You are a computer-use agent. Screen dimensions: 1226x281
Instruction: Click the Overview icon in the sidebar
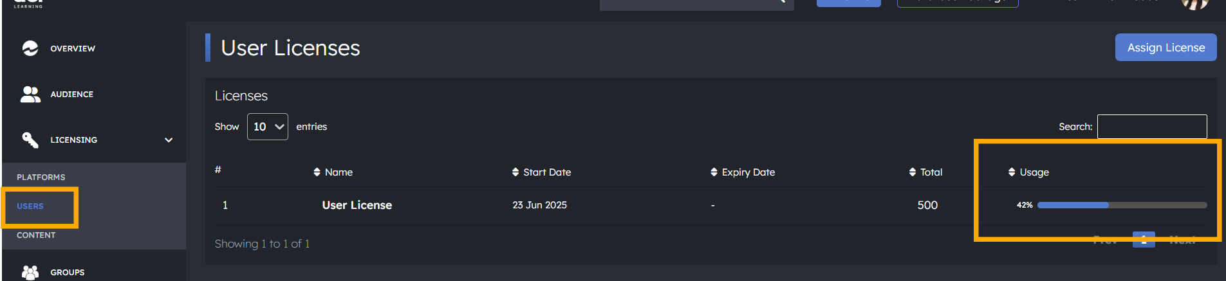click(30, 48)
